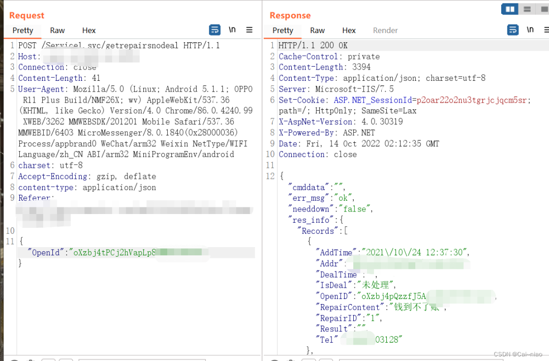This screenshot has width=549, height=361.
Task: Click the OpenID value in response body
Action: (x=426, y=296)
